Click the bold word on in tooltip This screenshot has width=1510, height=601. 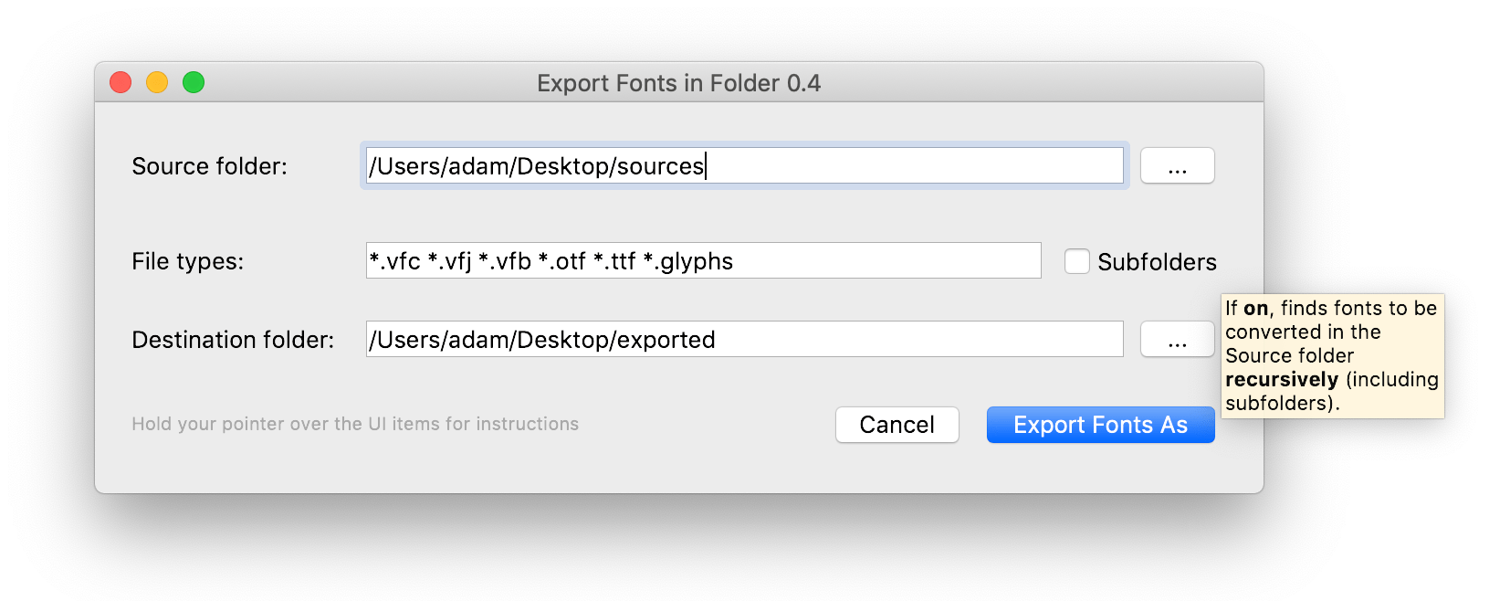point(1256,309)
